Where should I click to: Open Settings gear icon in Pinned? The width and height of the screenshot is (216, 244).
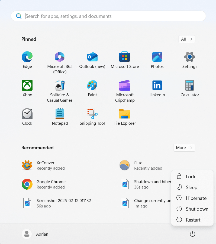click(190, 60)
